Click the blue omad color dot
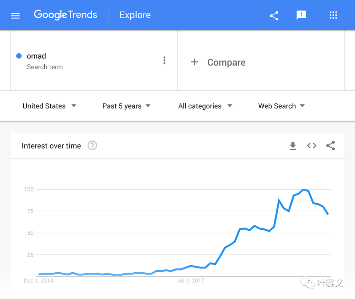The width and height of the screenshot is (355, 299). coord(19,56)
